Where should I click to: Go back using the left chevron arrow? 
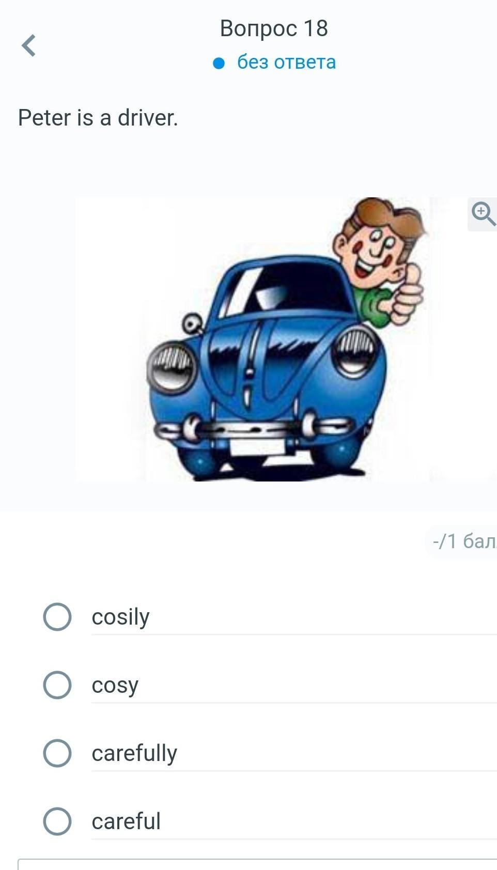(x=29, y=45)
